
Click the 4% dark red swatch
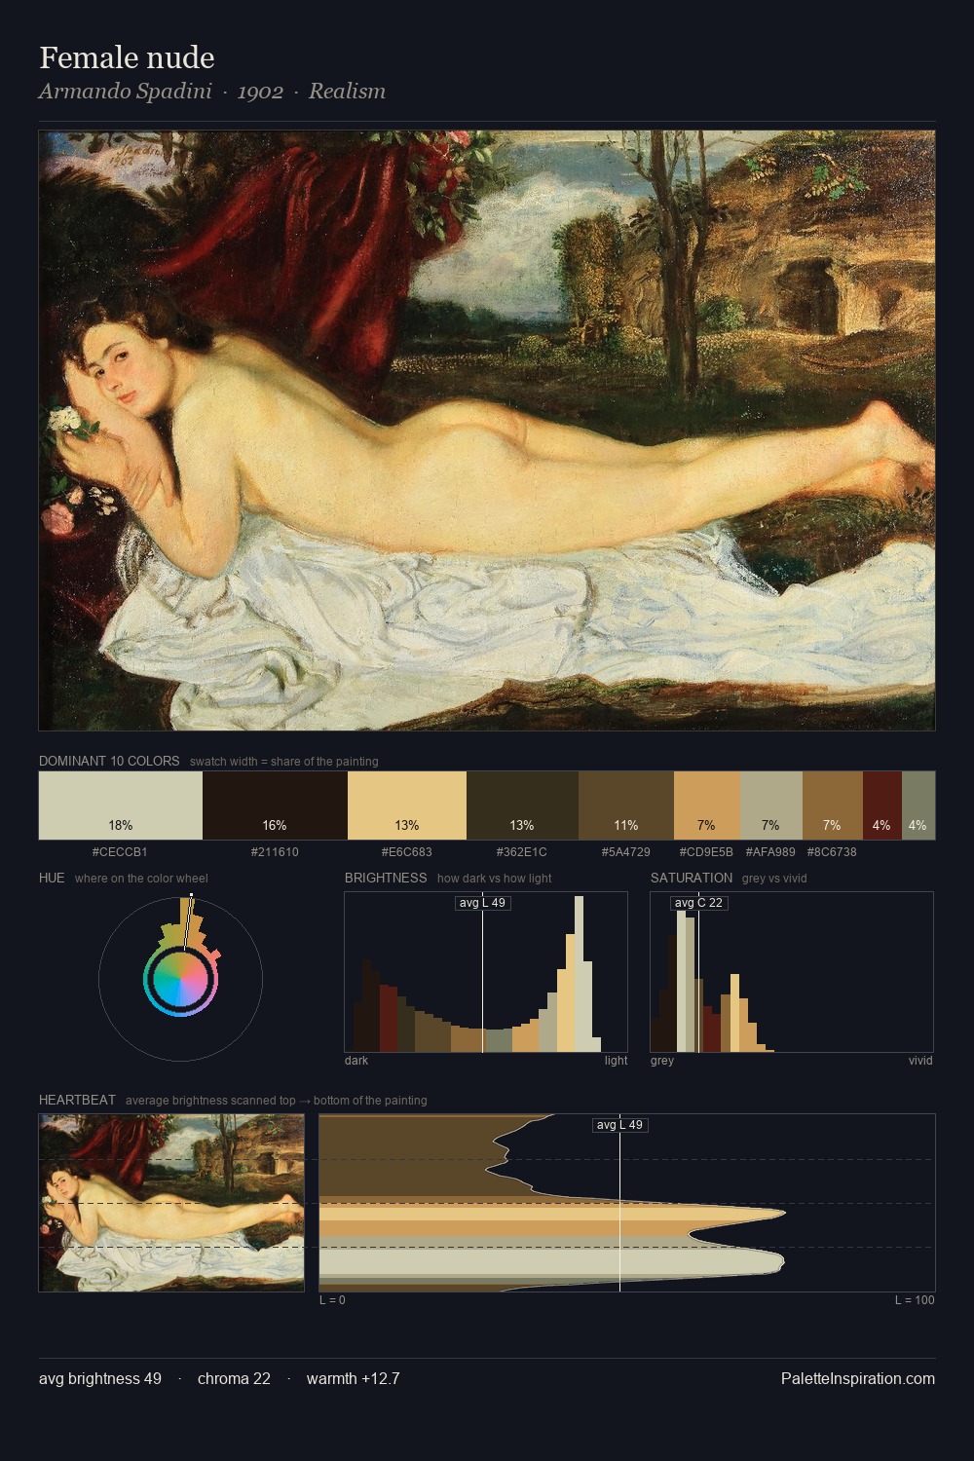pos(882,805)
